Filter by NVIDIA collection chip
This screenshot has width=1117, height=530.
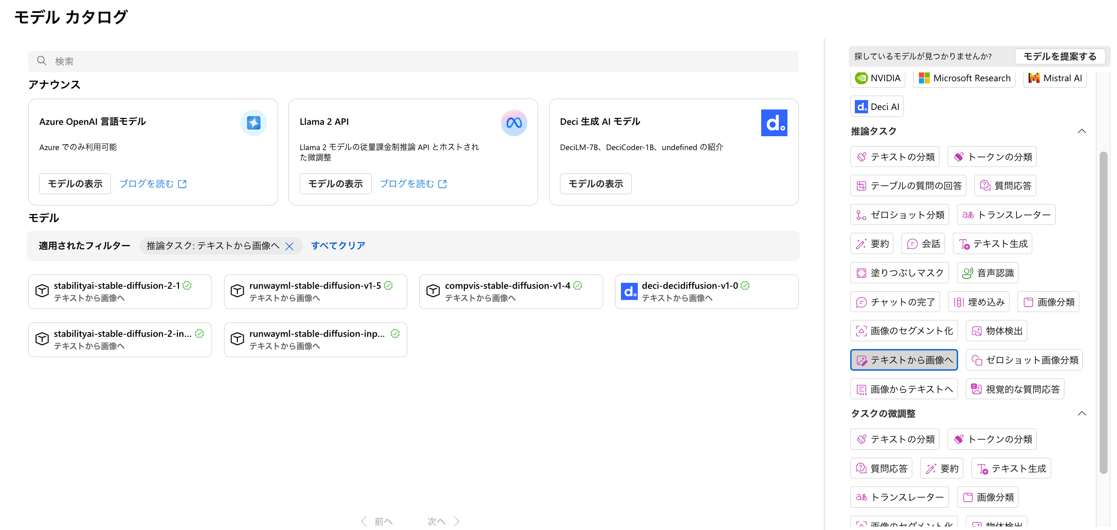878,78
